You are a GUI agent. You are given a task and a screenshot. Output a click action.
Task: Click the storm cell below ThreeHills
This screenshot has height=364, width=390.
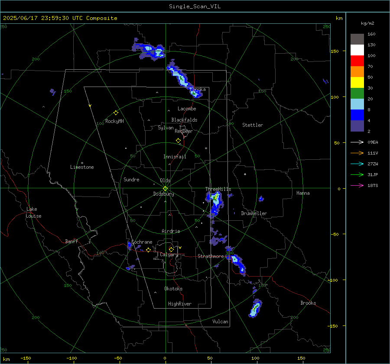214,204
